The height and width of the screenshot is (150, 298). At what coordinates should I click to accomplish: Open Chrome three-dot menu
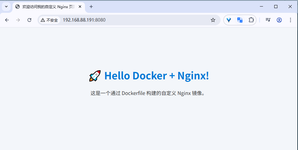(291, 20)
